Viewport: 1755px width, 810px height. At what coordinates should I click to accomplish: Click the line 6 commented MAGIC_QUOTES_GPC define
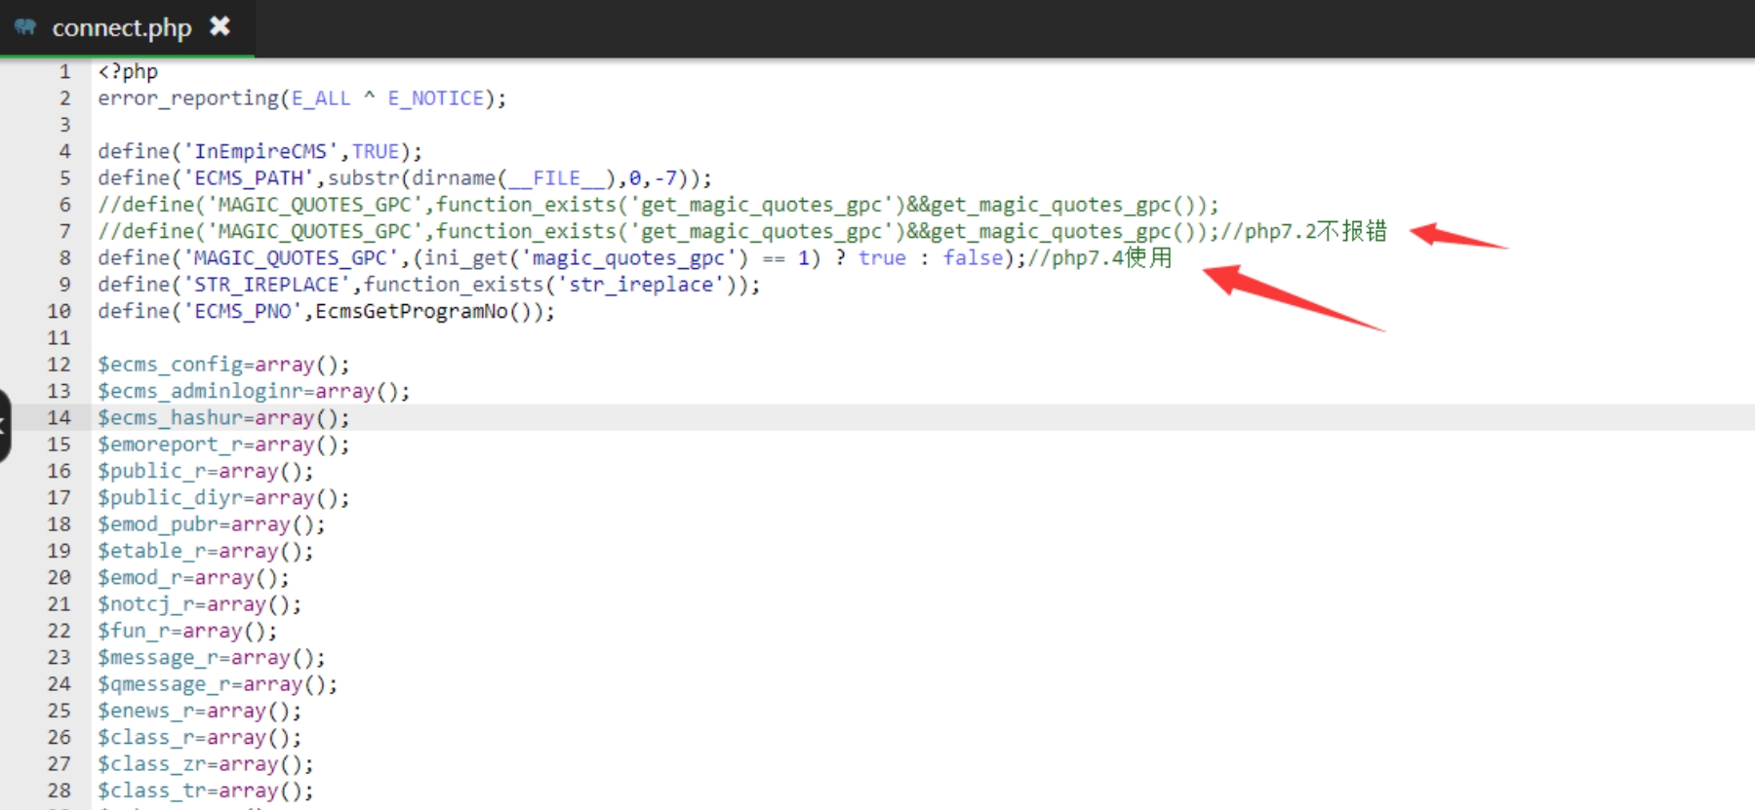(658, 205)
